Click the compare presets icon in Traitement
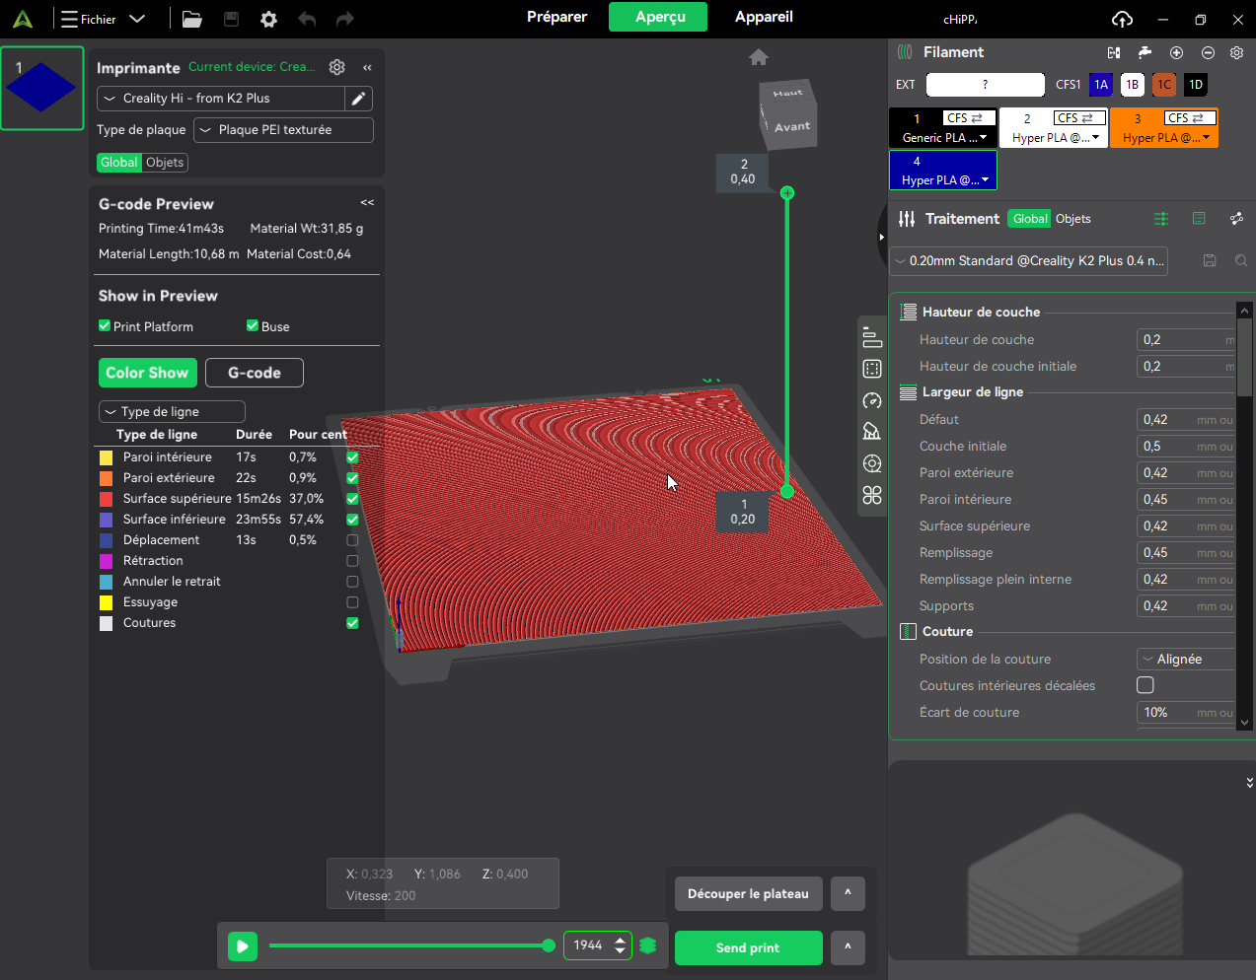 1236,219
